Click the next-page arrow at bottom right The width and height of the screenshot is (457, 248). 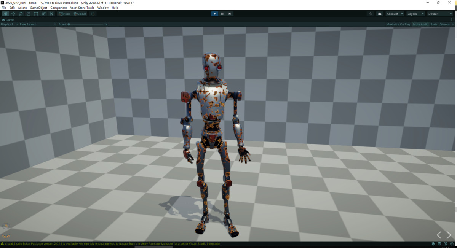click(x=449, y=235)
